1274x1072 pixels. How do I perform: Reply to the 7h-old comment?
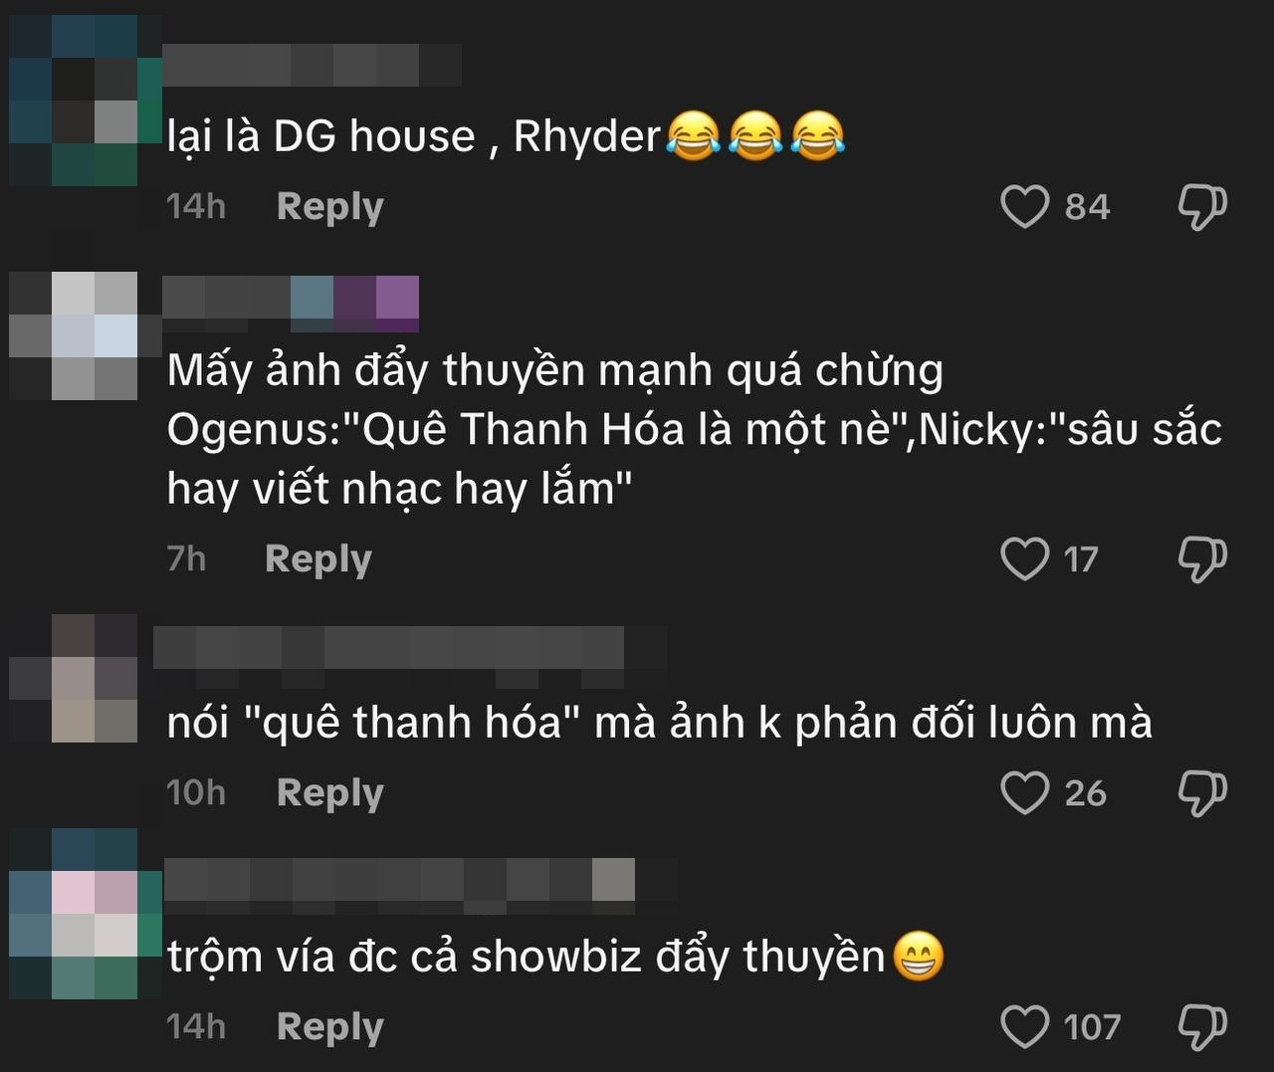[x=318, y=559]
